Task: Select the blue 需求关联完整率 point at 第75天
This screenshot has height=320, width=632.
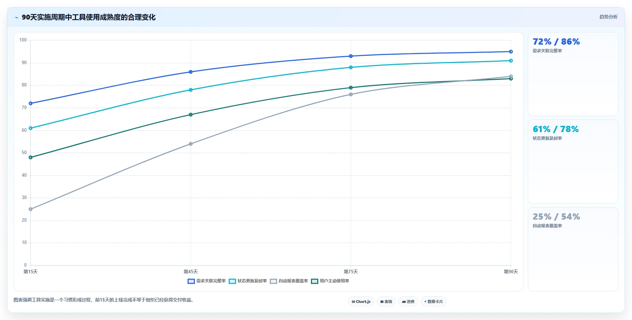Action: click(351, 56)
